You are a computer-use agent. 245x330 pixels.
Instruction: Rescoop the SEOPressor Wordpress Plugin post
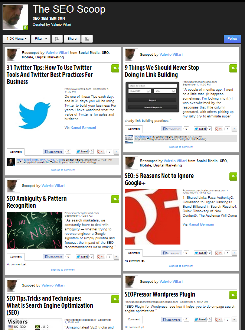pyautogui.click(x=233, y=295)
